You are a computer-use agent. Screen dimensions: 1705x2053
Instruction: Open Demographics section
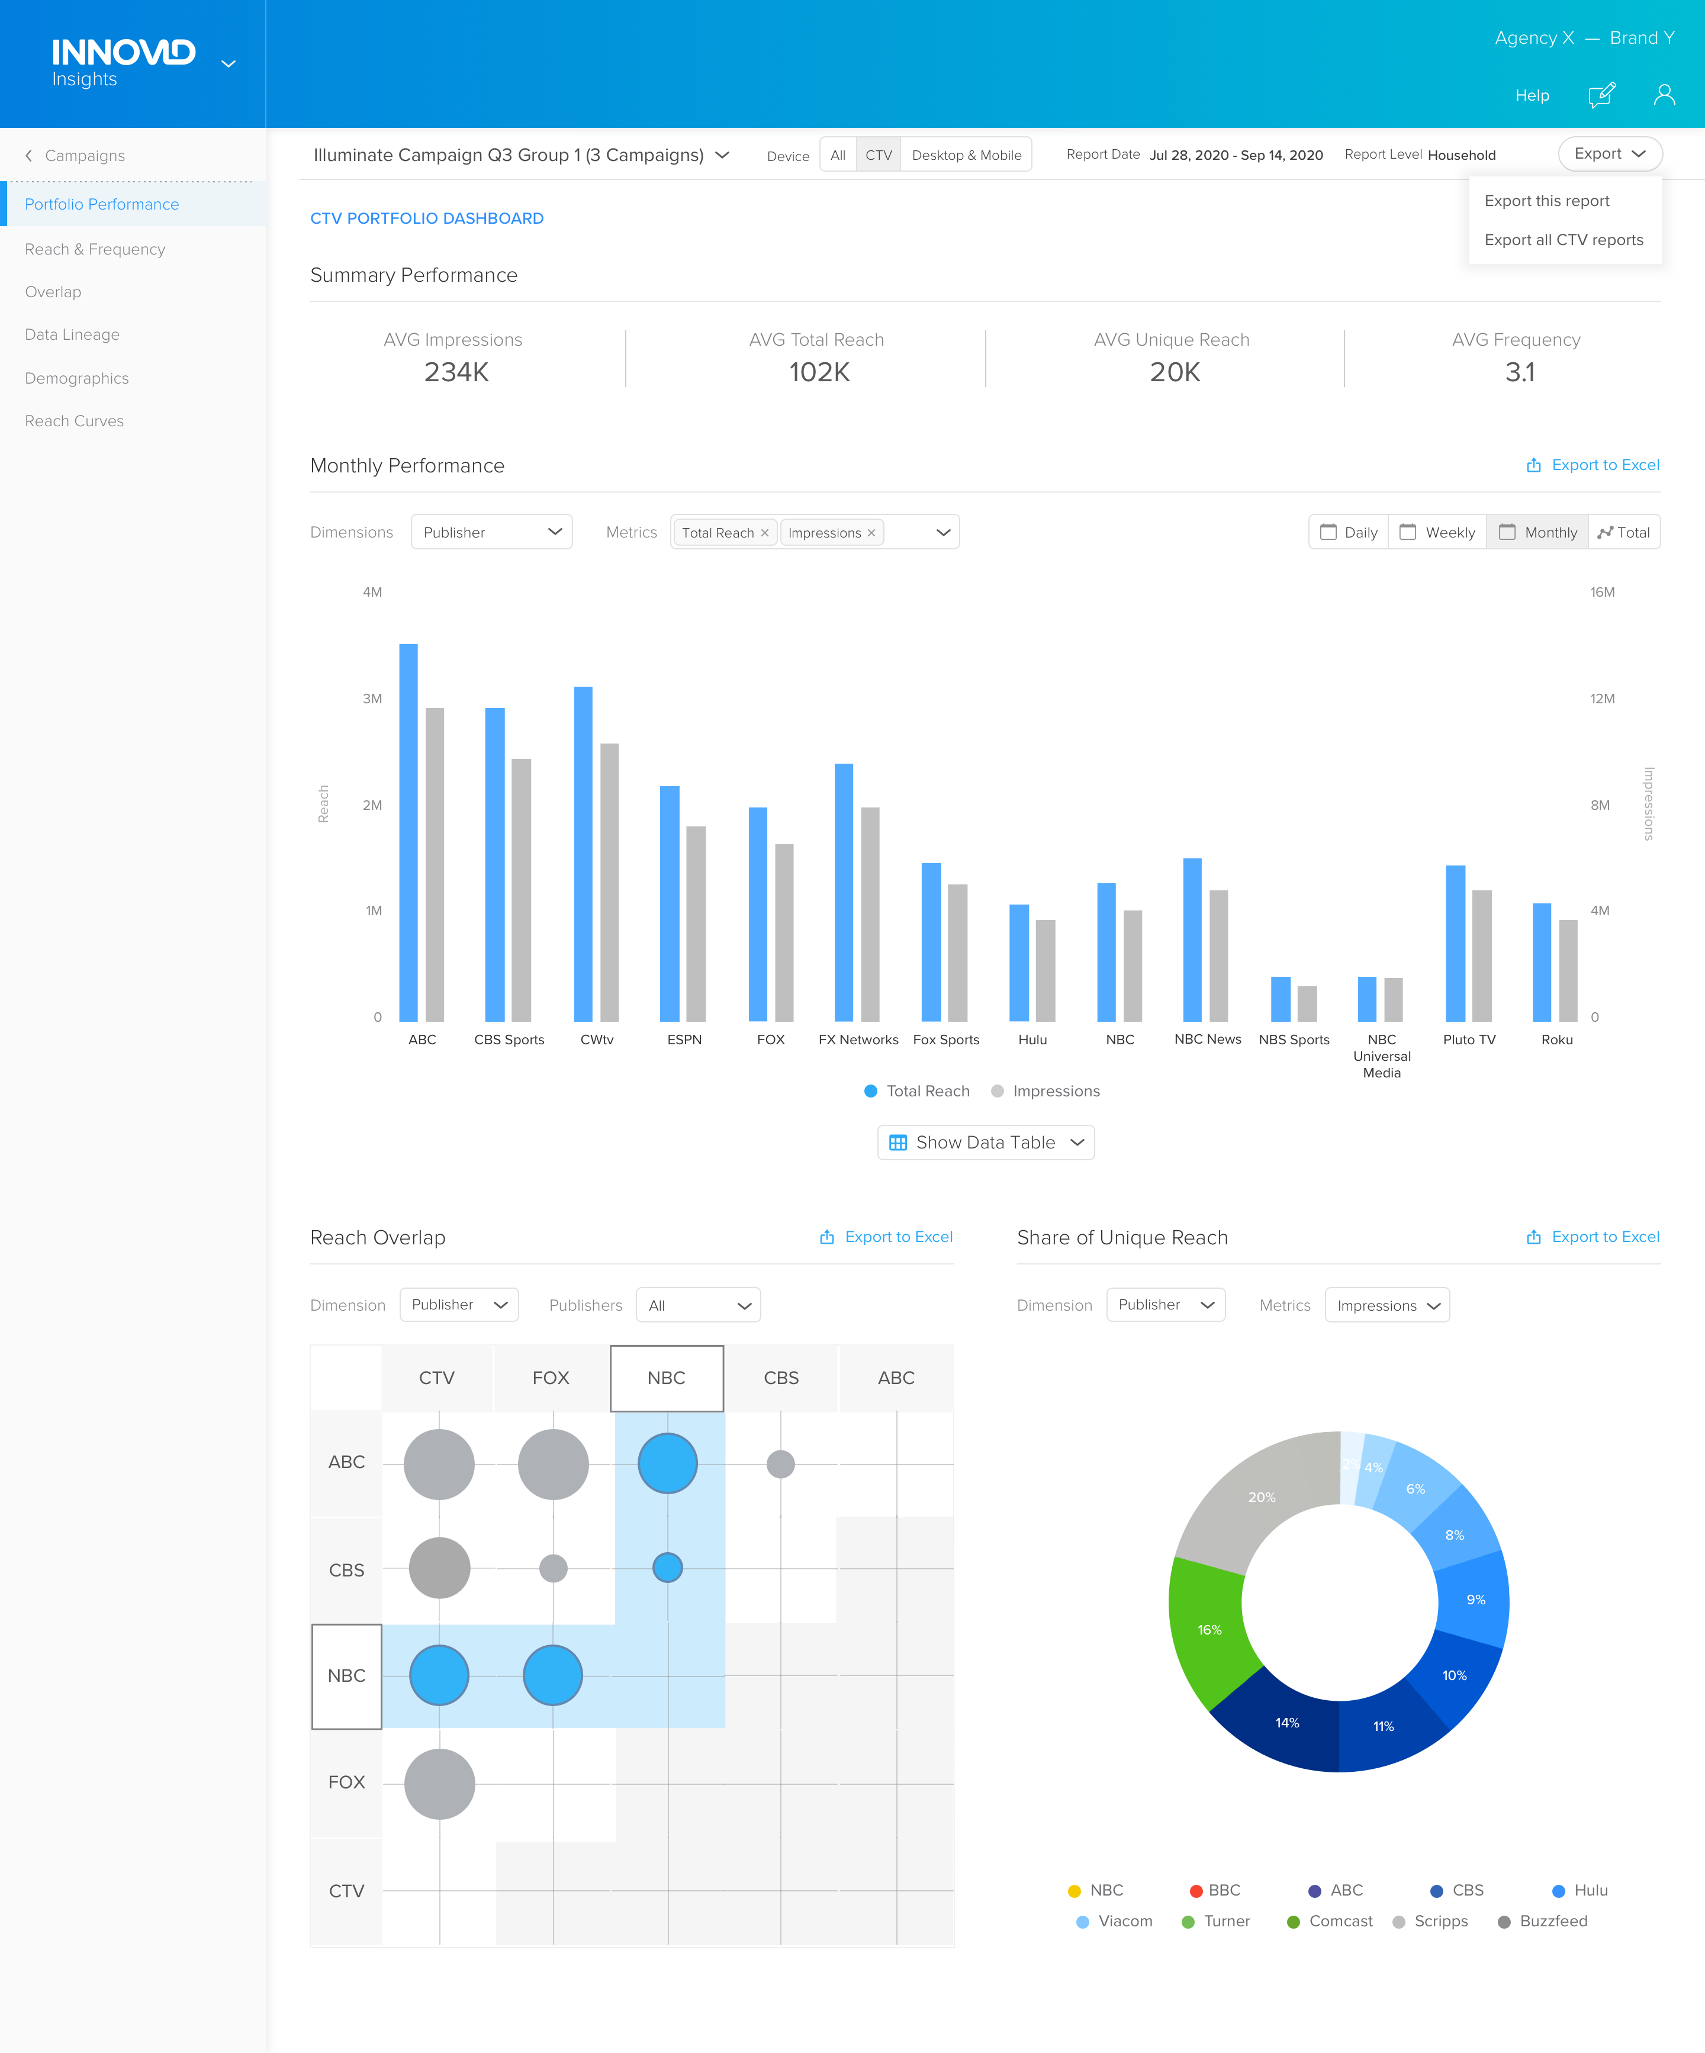click(x=76, y=378)
